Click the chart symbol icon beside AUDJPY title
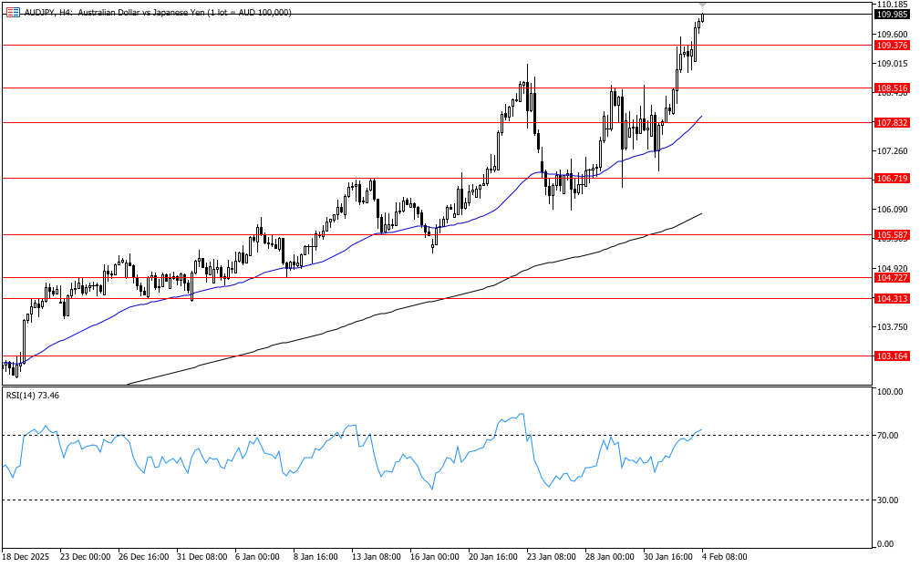Image resolution: width=920 pixels, height=567 pixels. 12,12
